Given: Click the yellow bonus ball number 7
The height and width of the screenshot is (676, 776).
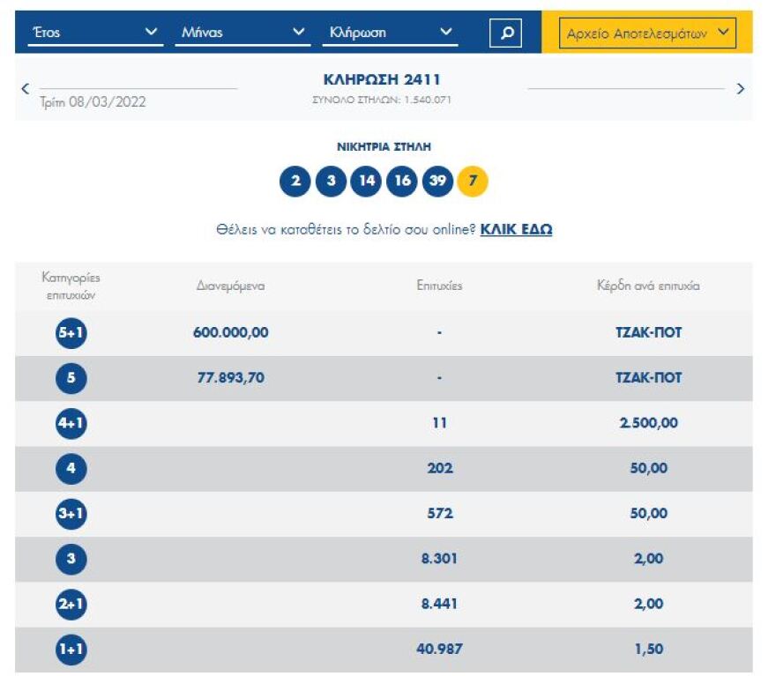Looking at the screenshot, I should point(473,182).
